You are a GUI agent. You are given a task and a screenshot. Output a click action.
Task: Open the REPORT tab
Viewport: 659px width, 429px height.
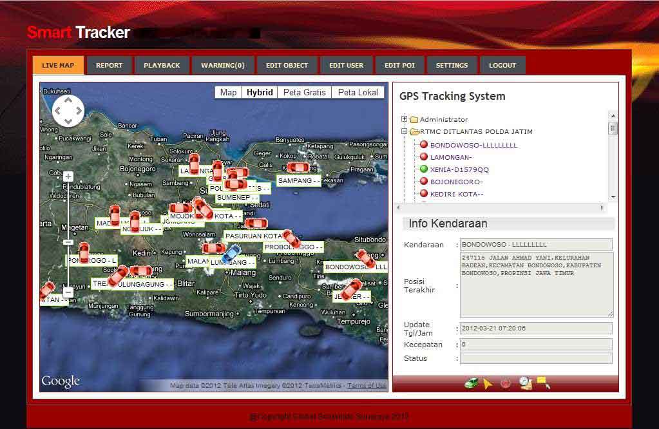click(x=109, y=64)
